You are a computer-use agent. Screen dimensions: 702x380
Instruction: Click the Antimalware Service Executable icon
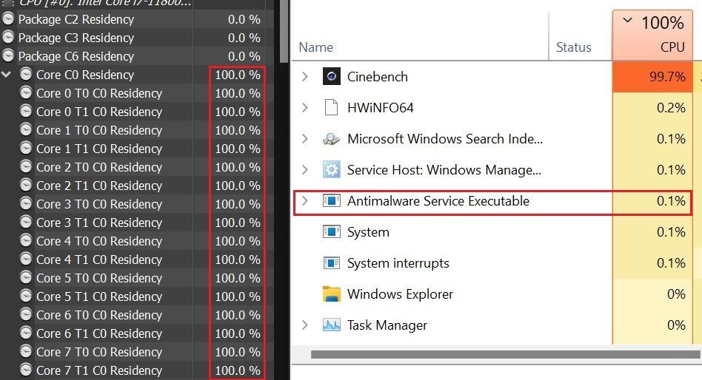pyautogui.click(x=331, y=201)
